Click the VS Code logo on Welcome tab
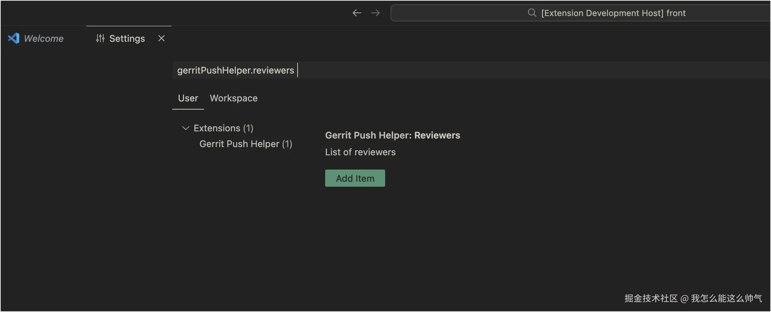Image resolution: width=771 pixels, height=312 pixels. [14, 38]
